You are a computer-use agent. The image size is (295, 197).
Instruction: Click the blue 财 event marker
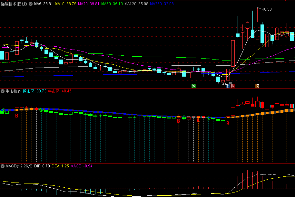pos(228,86)
